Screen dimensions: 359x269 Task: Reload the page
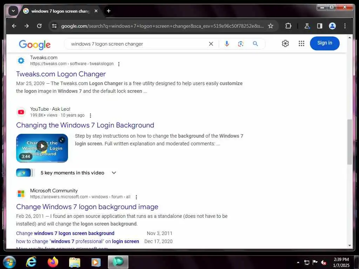[x=39, y=26]
